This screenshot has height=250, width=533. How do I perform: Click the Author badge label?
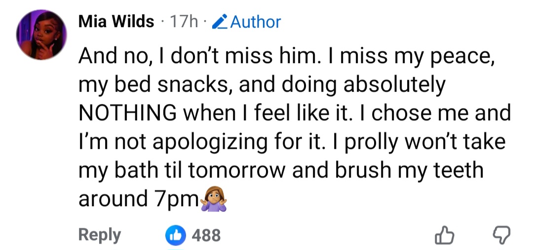coord(255,22)
